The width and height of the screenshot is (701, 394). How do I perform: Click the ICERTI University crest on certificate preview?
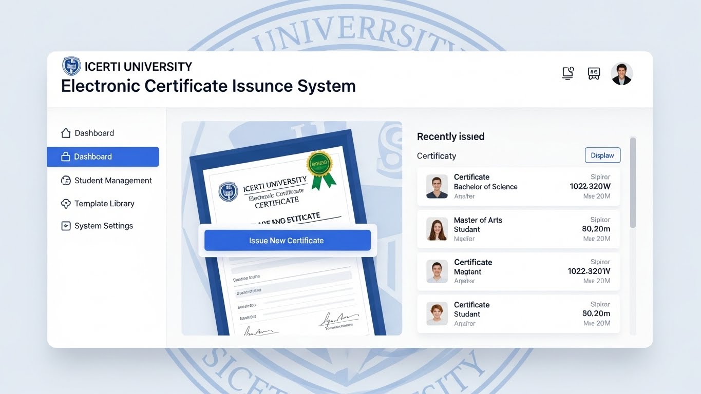coord(229,191)
